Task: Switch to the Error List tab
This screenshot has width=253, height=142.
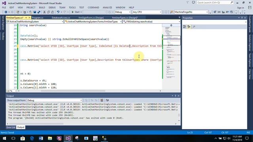Action: (x=11, y=127)
